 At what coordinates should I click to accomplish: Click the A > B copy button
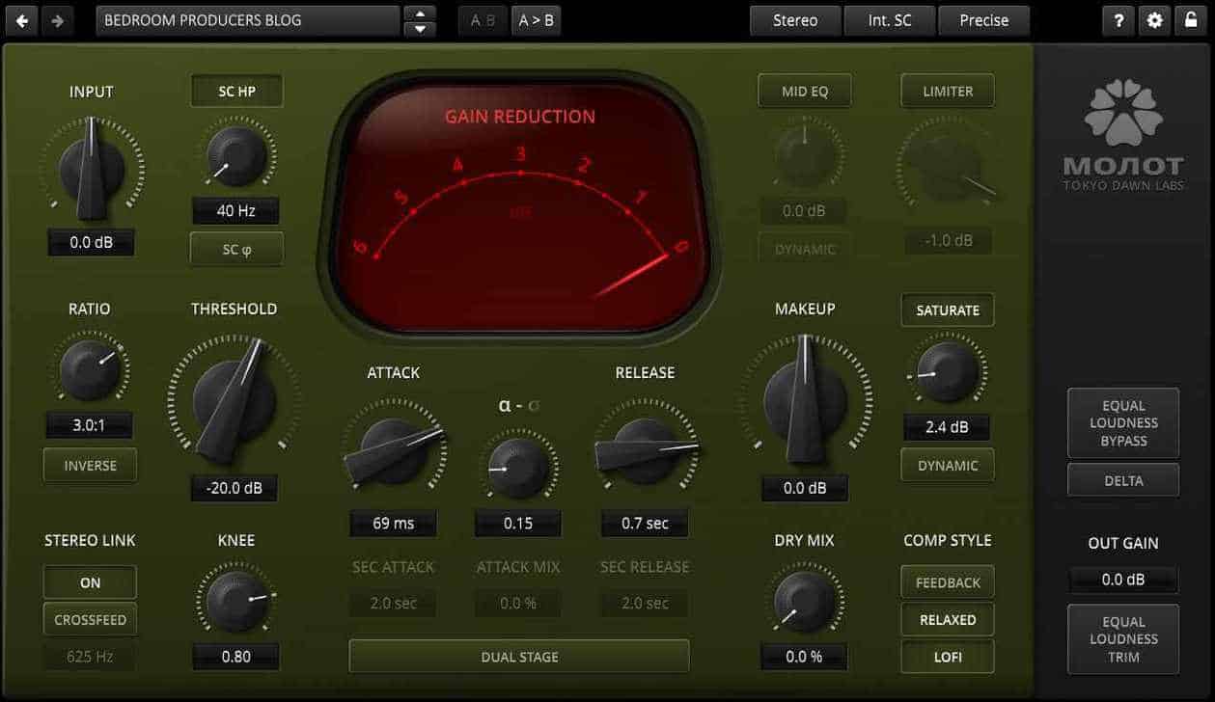(x=536, y=20)
